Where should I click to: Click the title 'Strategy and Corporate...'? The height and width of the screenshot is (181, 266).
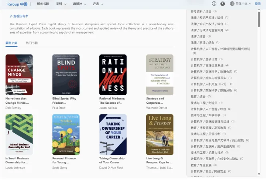(155, 101)
